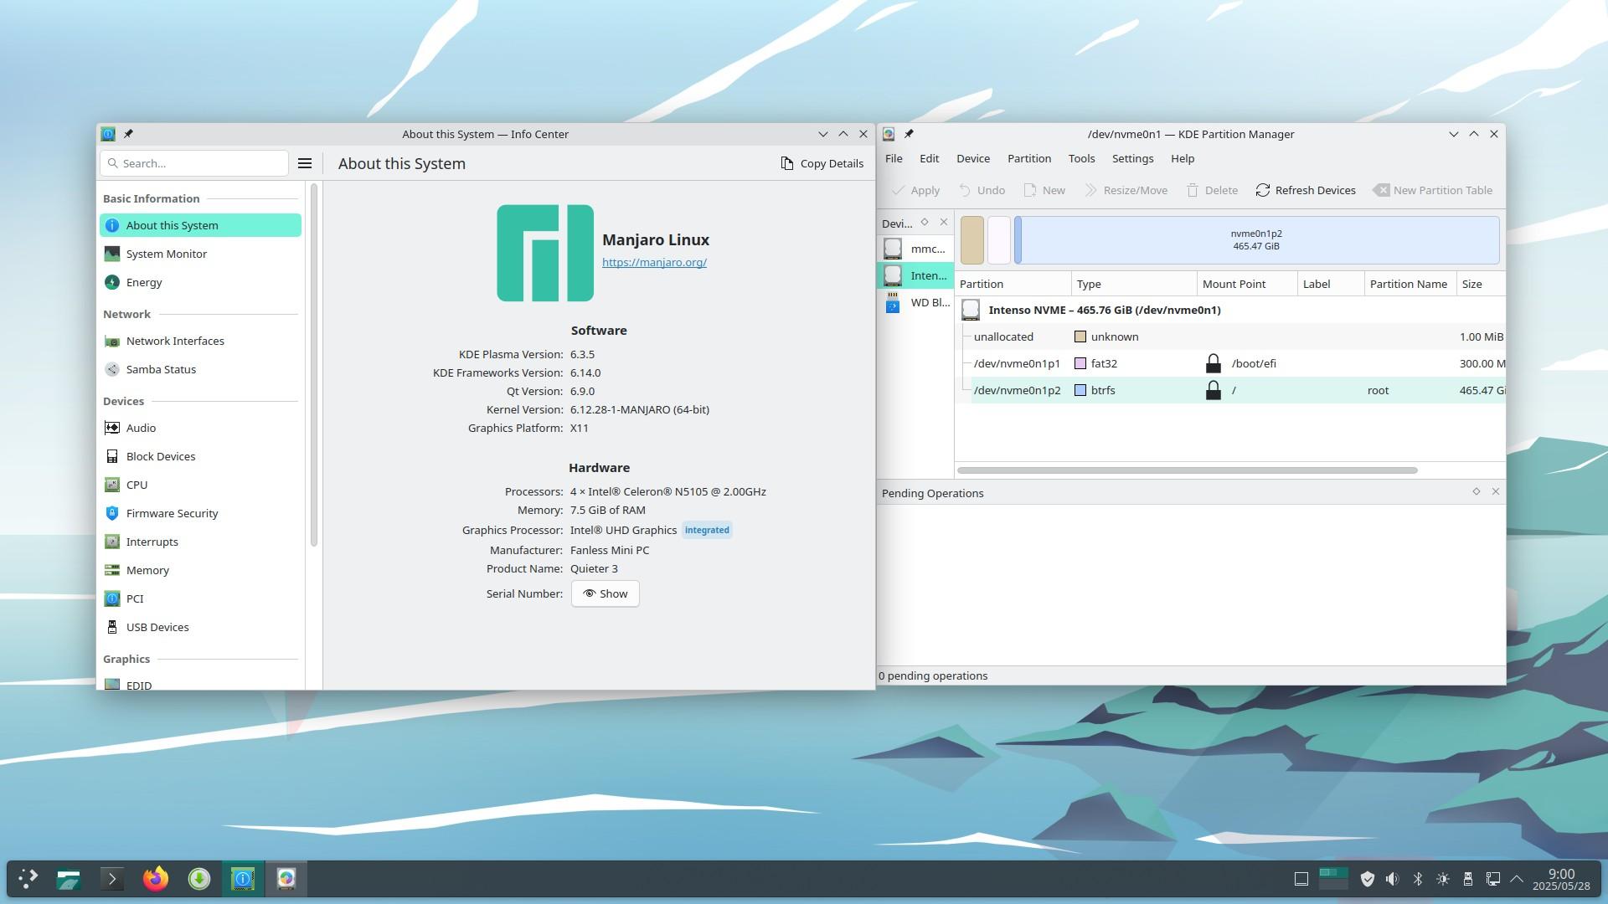Open Block Devices page

click(200, 456)
